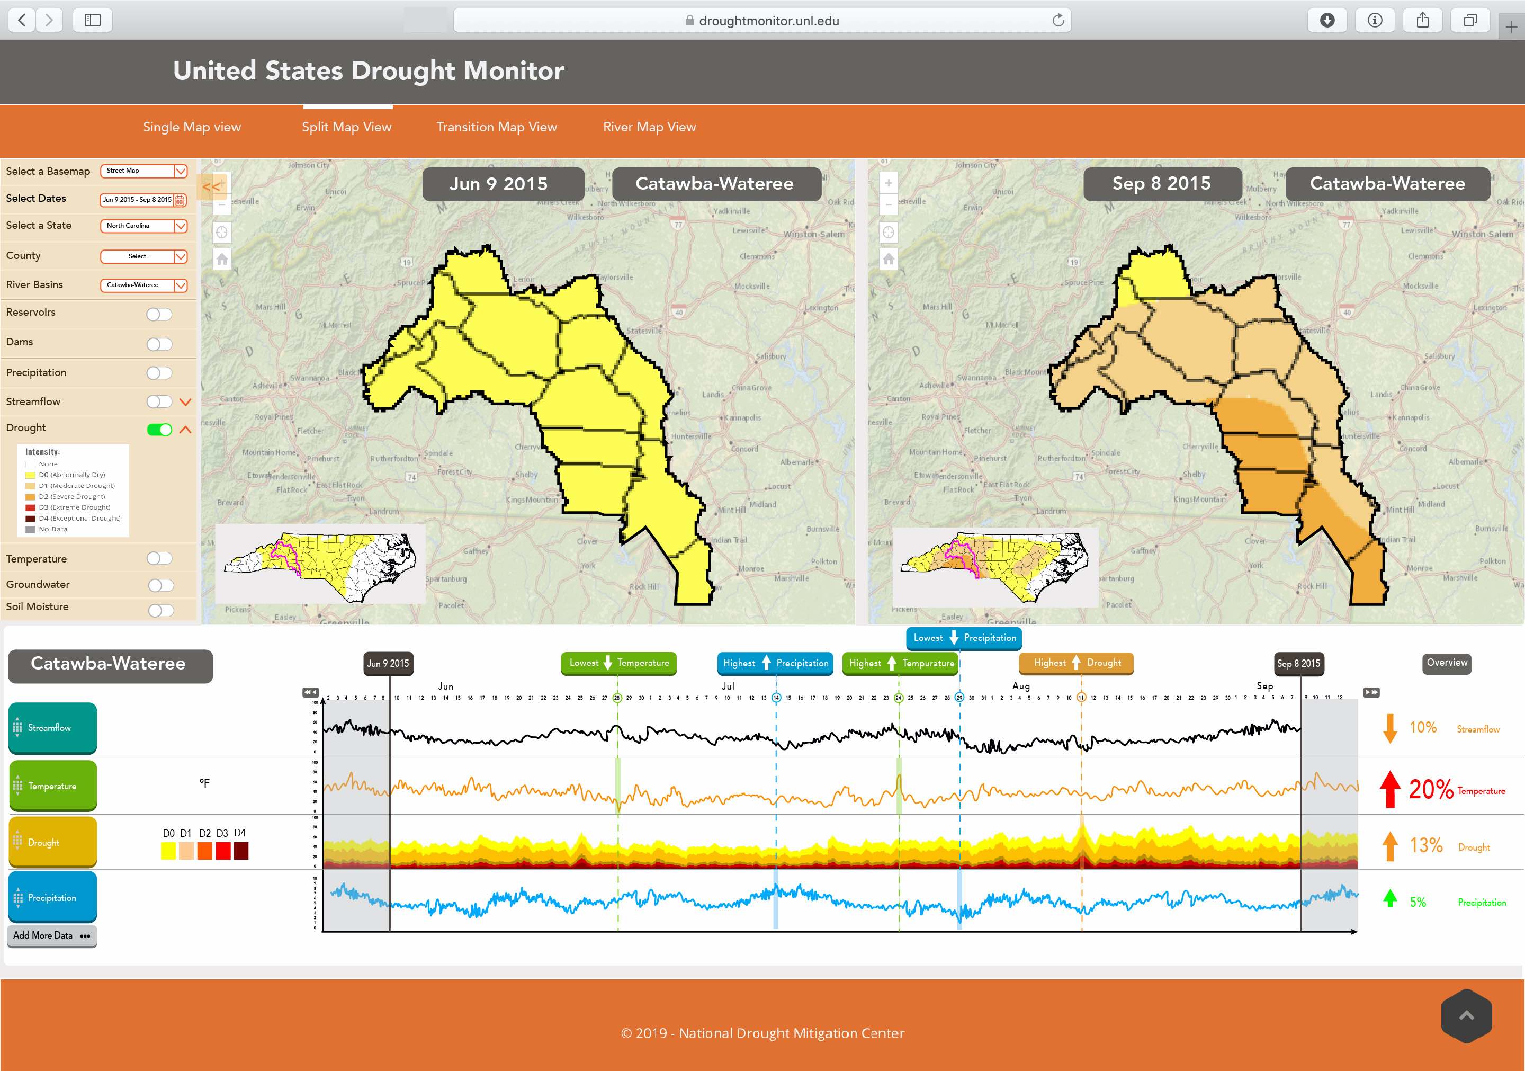
Task: Zoom in on the right map
Action: (889, 183)
